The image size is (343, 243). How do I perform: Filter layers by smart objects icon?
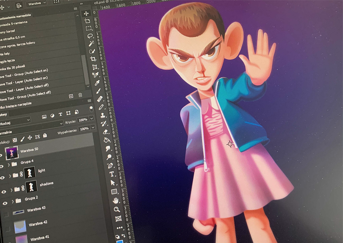pos(76,112)
